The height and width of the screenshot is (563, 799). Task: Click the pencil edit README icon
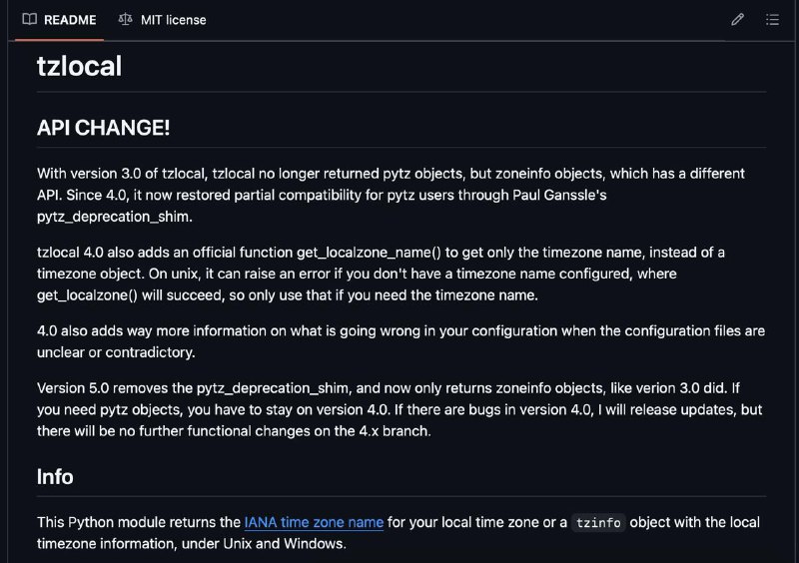[x=737, y=19]
